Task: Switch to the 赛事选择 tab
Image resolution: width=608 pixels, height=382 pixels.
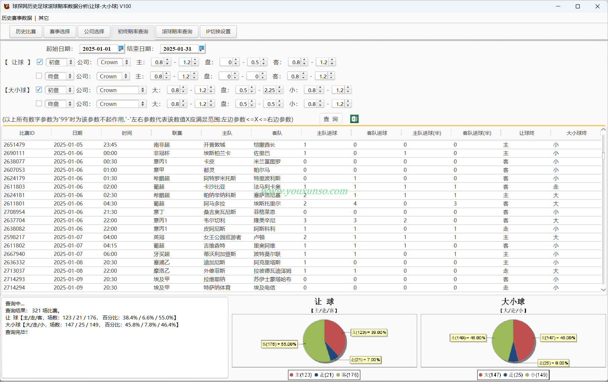Action: [x=60, y=32]
